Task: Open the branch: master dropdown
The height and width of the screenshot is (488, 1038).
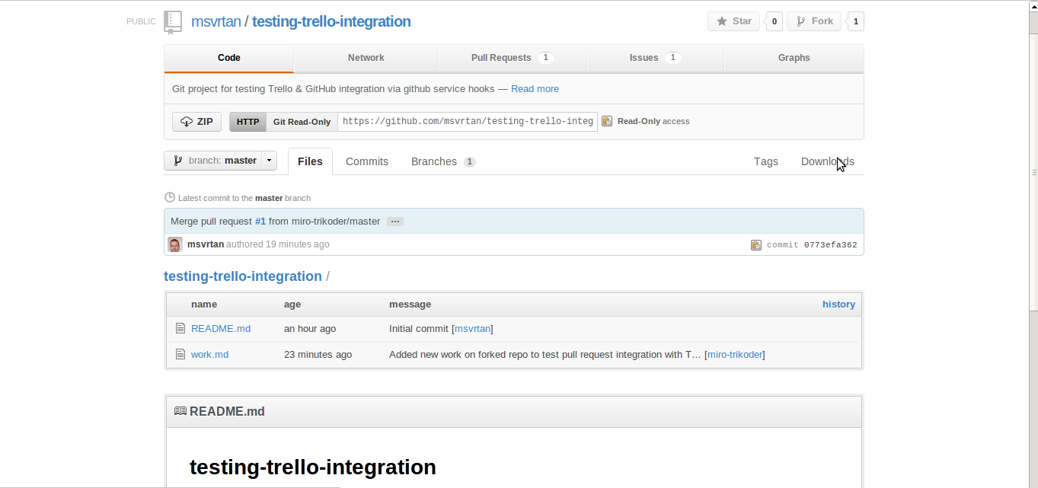Action: (220, 161)
